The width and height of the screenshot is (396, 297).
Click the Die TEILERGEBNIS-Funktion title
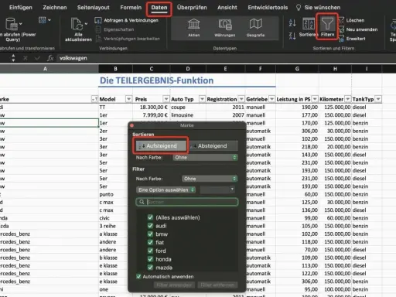pos(157,80)
